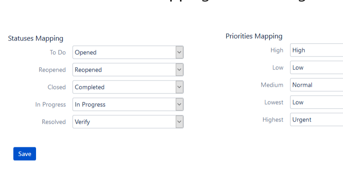Click the In Progress field label on left
Screen dimensions: 343x195
coord(50,105)
